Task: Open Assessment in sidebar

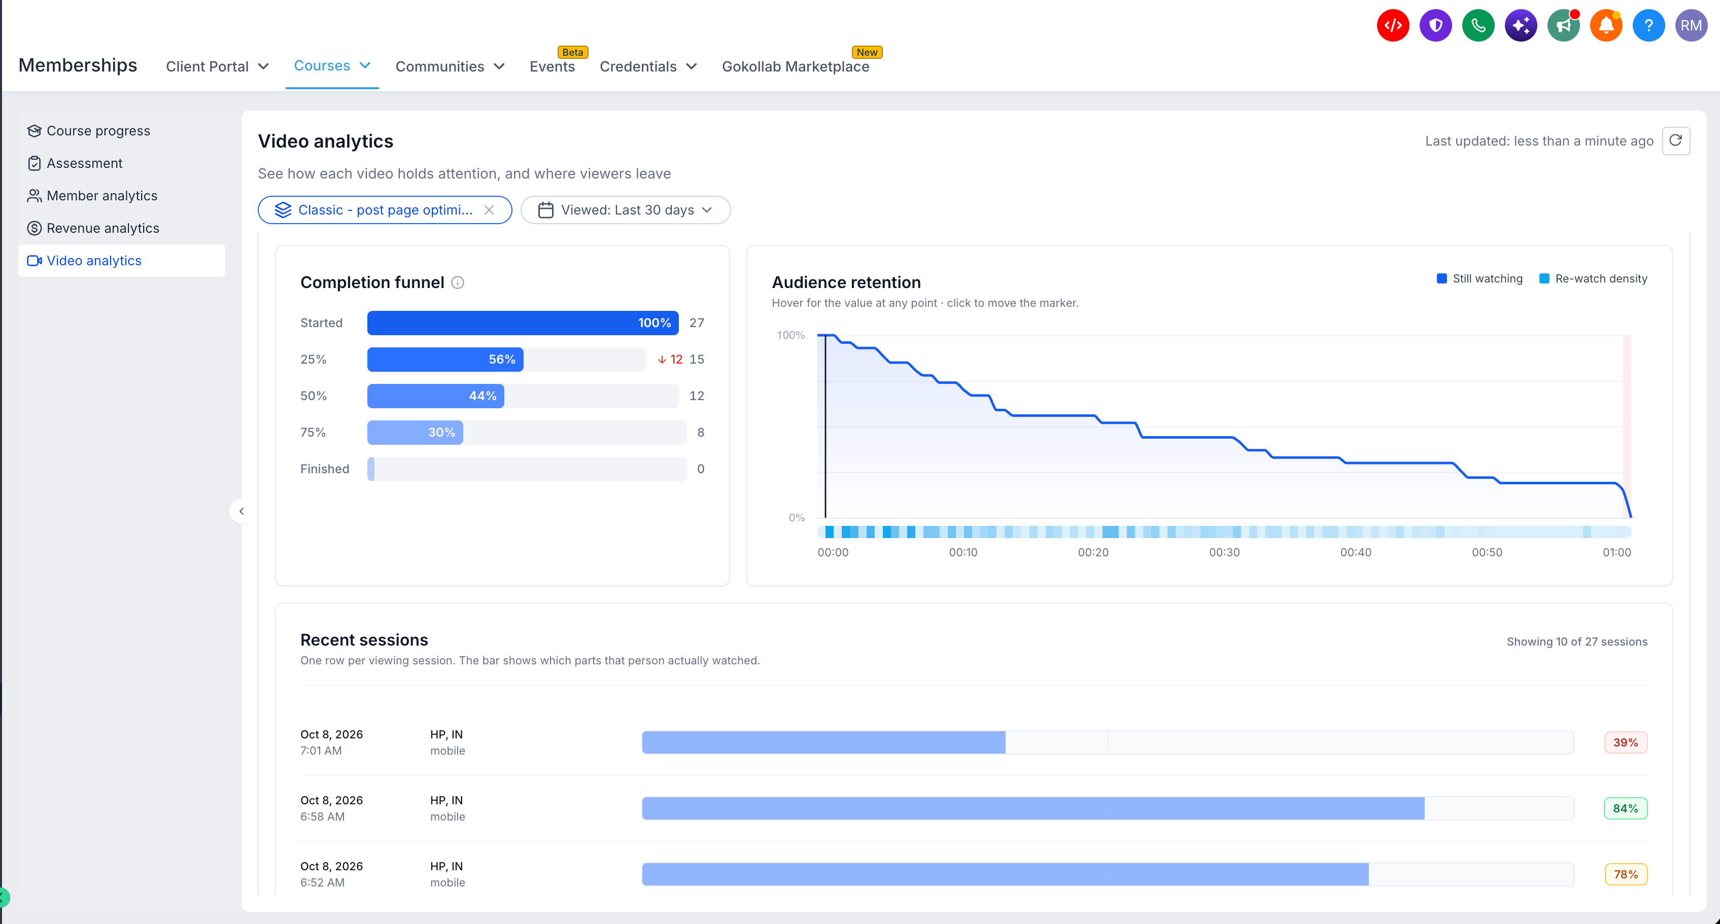Action: (x=122, y=163)
